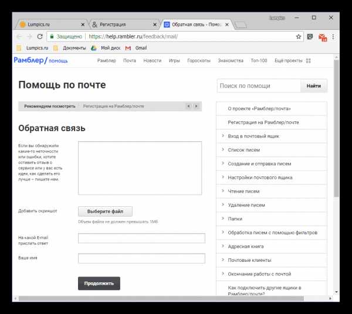
Task: Click horizontal scrollbar right arrow
Action: pos(330,299)
